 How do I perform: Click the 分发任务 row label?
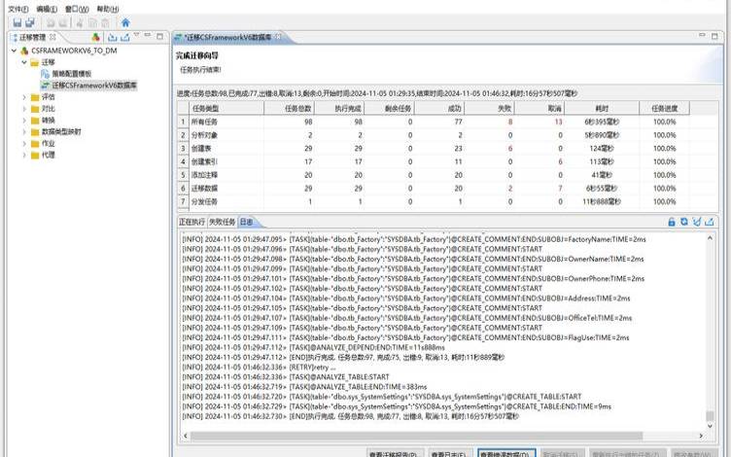click(x=204, y=202)
